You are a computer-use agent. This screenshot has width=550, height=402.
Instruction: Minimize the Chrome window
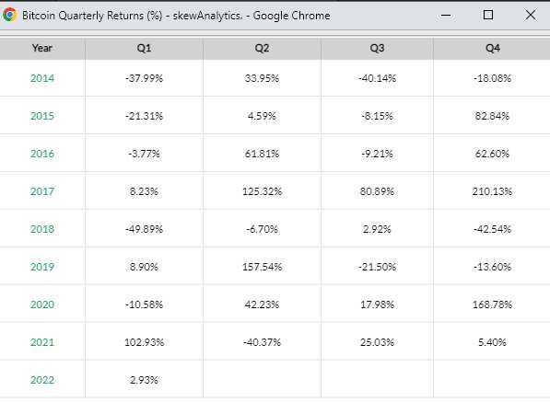click(x=446, y=15)
